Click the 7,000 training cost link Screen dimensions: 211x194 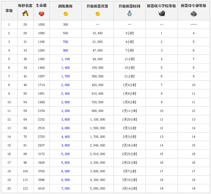click(65, 188)
